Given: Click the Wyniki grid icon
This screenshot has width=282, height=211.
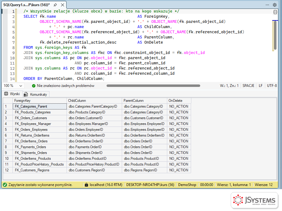Looking at the screenshot, I should (6, 94).
